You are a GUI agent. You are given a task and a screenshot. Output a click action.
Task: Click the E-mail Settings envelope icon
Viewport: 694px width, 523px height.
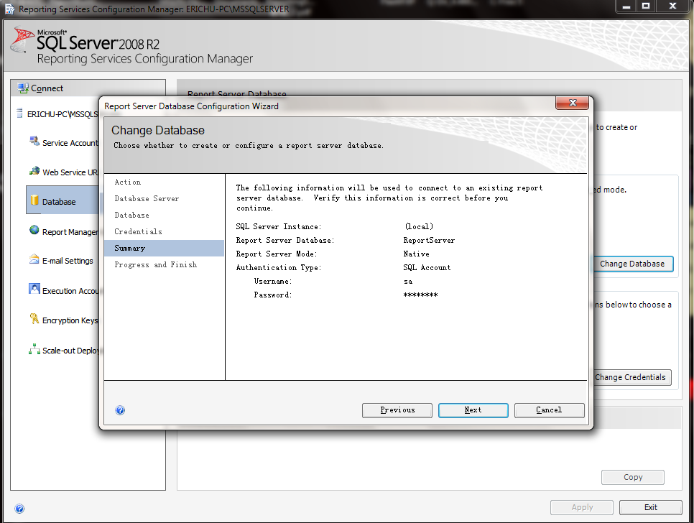coord(34,259)
